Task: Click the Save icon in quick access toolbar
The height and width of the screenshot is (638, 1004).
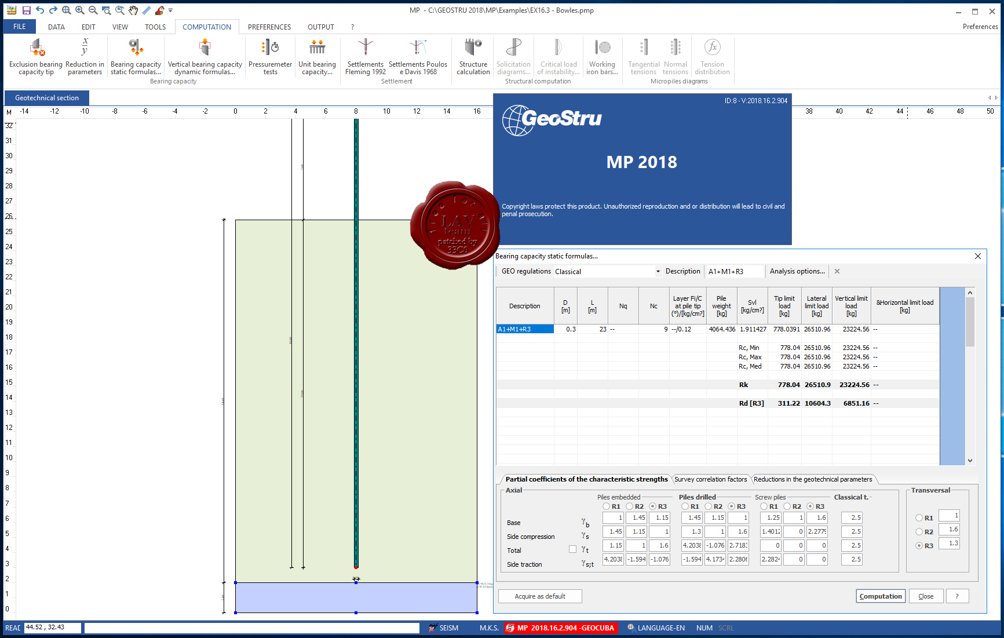Action: click(27, 10)
